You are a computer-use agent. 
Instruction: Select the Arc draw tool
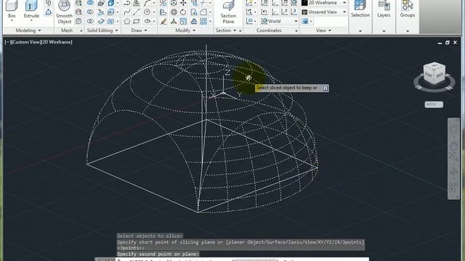[x=147, y=3]
